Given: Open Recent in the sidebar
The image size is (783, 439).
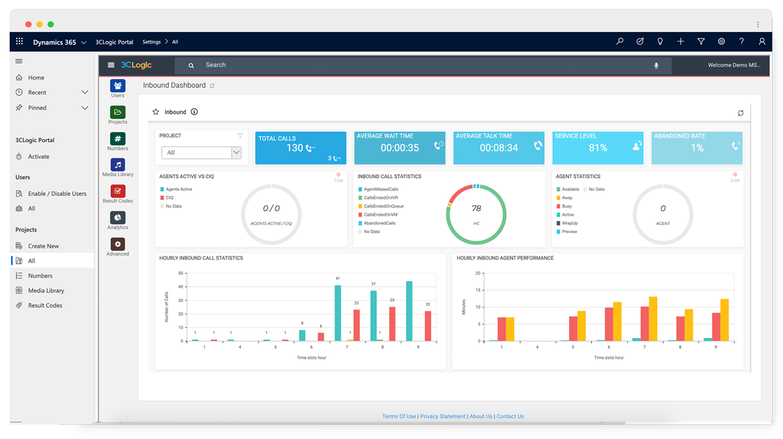Looking at the screenshot, I should click(x=37, y=93).
